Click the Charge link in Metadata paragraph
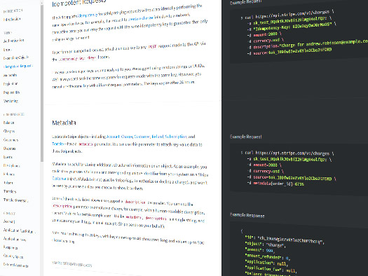Image resolution: width=368 pixels, height=276 pixels. [127, 137]
